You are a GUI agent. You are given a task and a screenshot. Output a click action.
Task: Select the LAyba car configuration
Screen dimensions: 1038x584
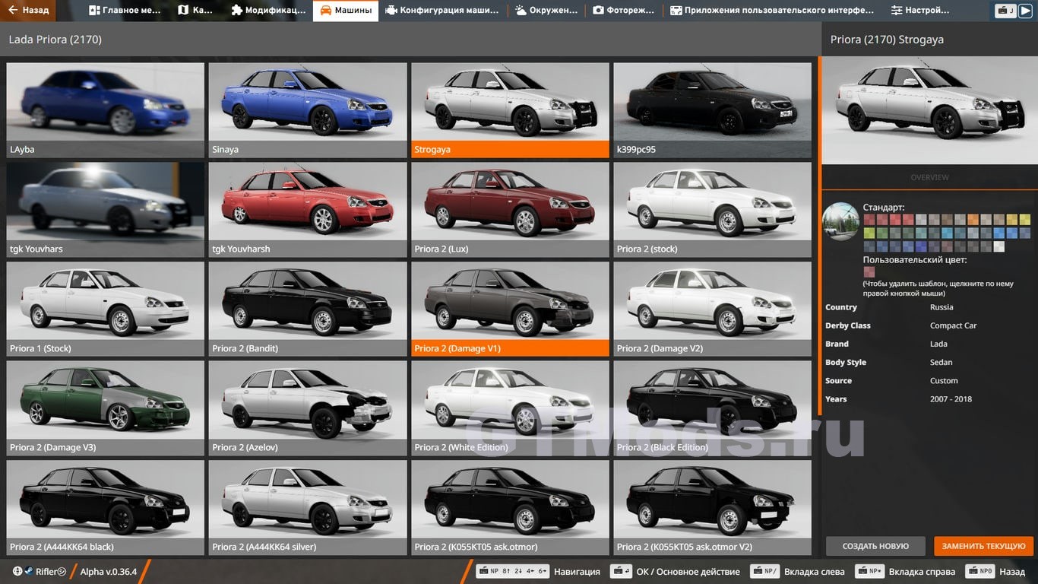106,110
